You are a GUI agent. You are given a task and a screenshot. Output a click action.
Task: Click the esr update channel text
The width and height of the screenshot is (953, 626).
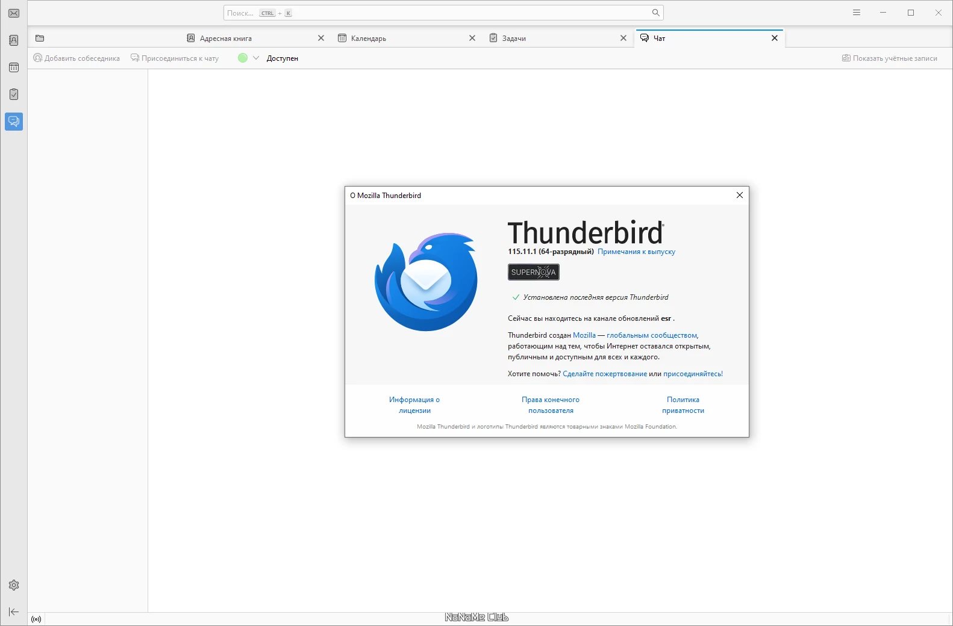666,318
